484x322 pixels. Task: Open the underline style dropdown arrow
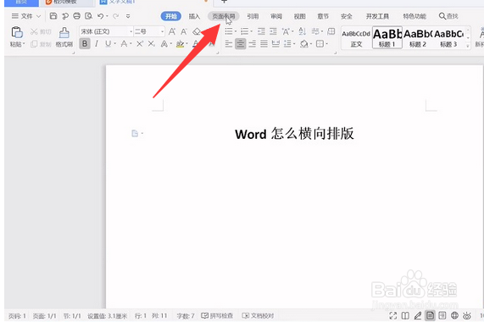114,44
